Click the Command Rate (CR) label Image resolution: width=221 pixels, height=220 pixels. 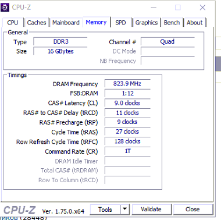tap(72, 151)
